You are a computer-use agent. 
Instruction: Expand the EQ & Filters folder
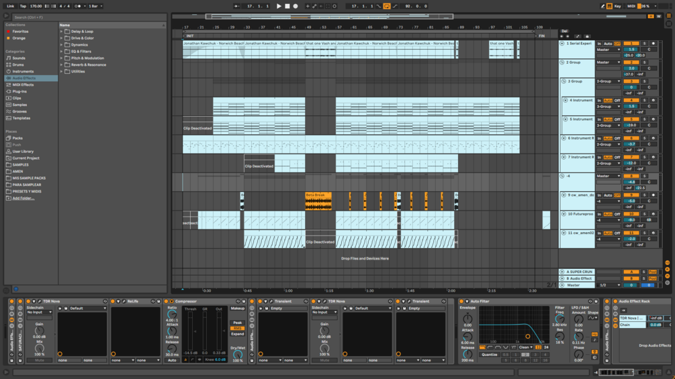pyautogui.click(x=62, y=51)
